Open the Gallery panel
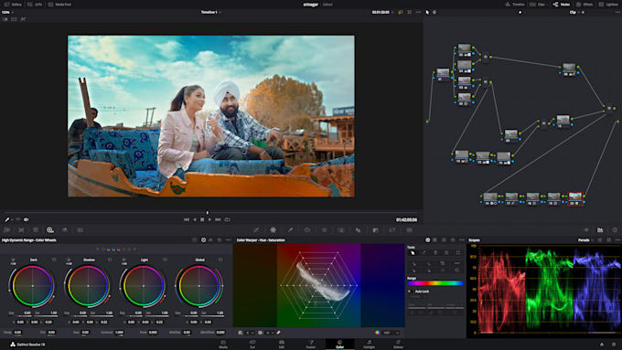Viewport: 622px width, 350px height. pos(14,5)
